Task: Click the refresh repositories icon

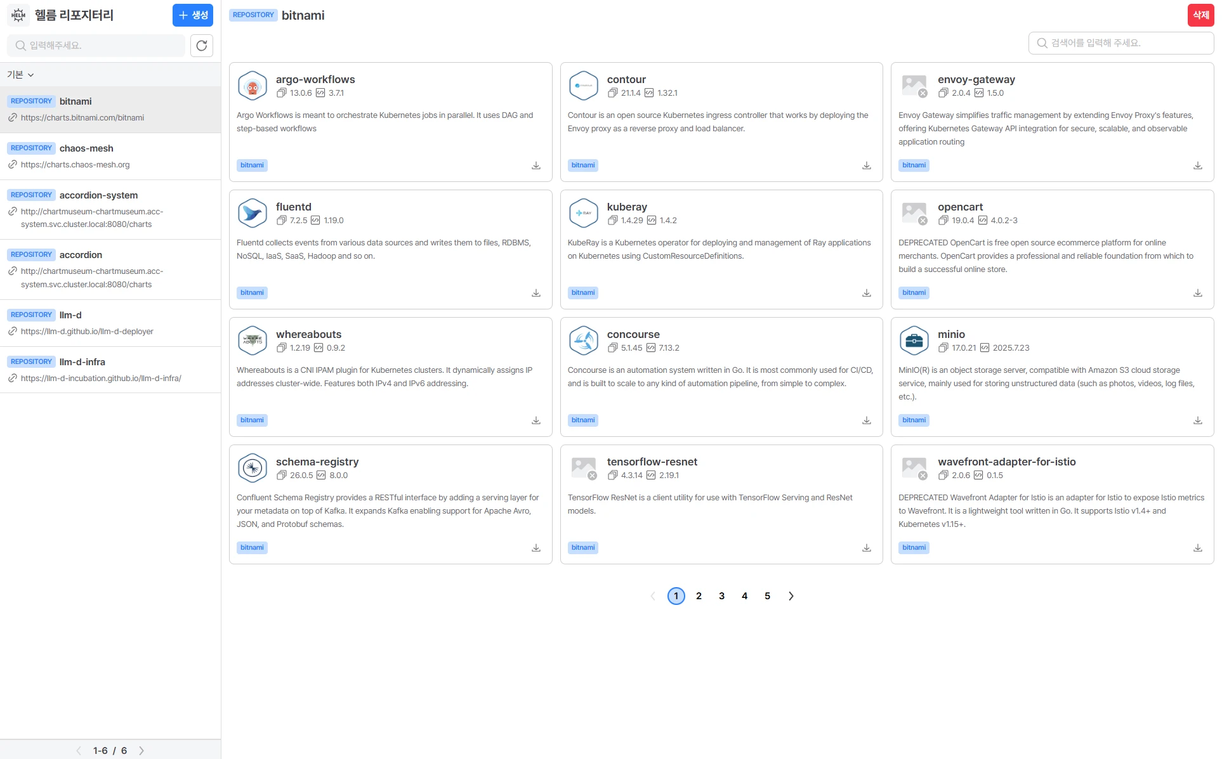Action: click(x=202, y=46)
